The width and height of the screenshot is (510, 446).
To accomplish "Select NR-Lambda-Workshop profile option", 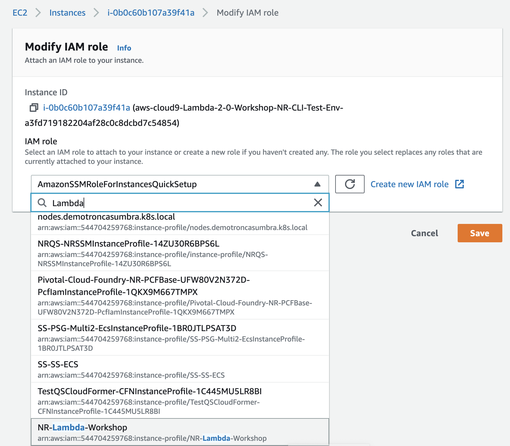I will [x=180, y=432].
